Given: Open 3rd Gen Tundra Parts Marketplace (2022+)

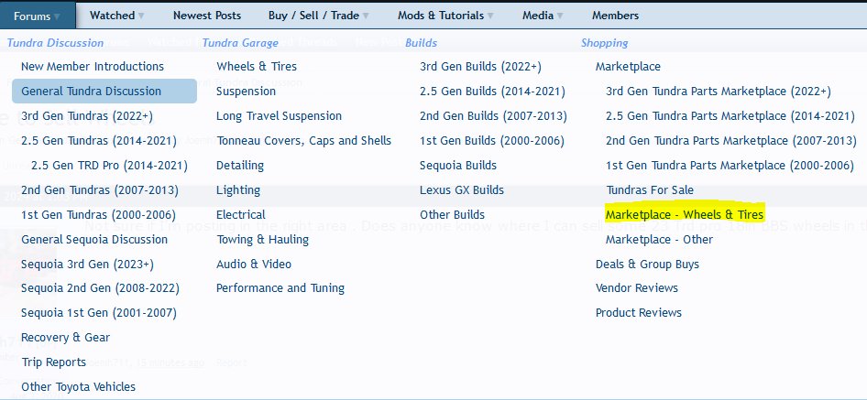Looking at the screenshot, I should [719, 91].
